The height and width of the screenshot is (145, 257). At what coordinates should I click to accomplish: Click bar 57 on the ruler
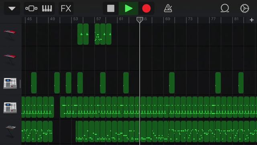click(98, 19)
